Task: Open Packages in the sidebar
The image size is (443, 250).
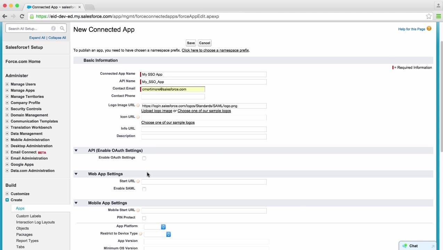Action: pos(24,235)
